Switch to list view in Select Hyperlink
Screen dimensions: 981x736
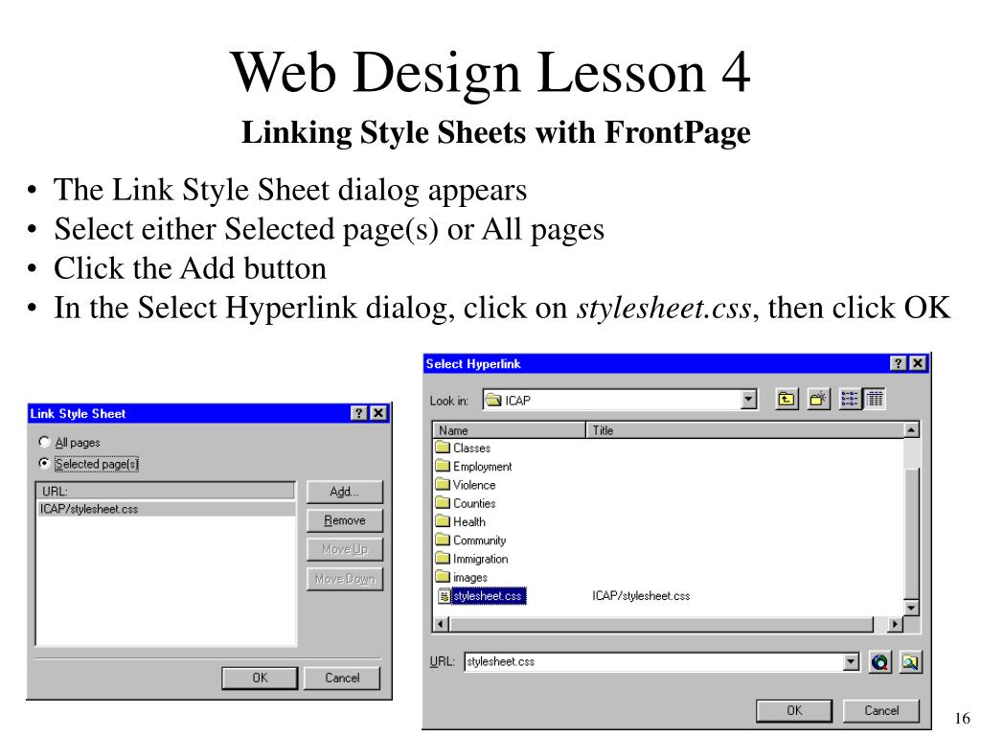coord(850,400)
